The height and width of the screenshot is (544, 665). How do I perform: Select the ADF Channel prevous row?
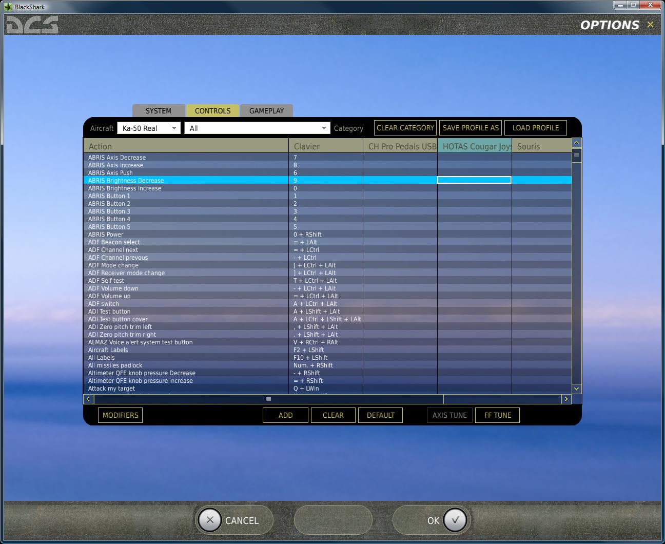click(327, 258)
